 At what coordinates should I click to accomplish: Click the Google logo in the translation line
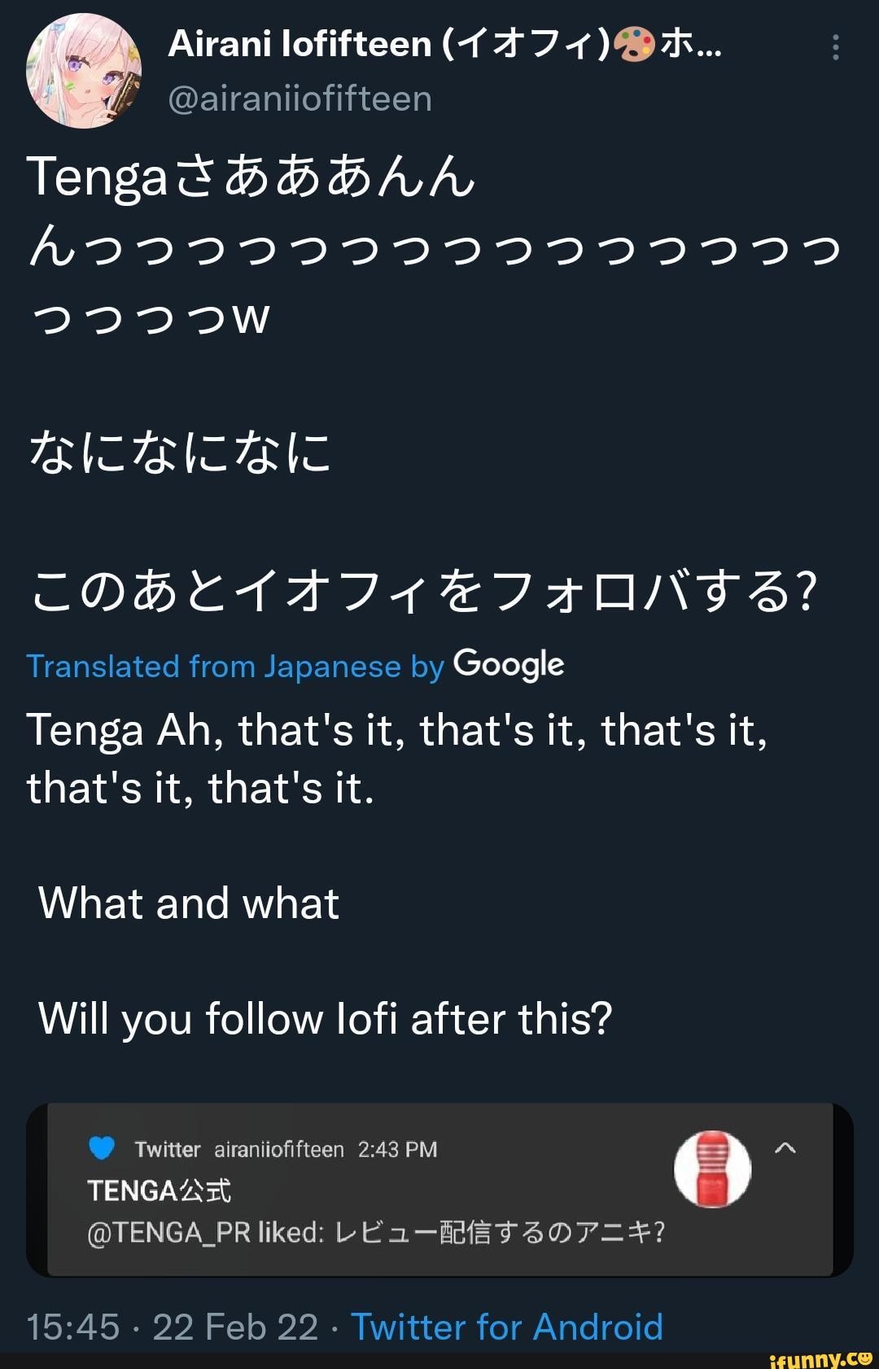(509, 665)
